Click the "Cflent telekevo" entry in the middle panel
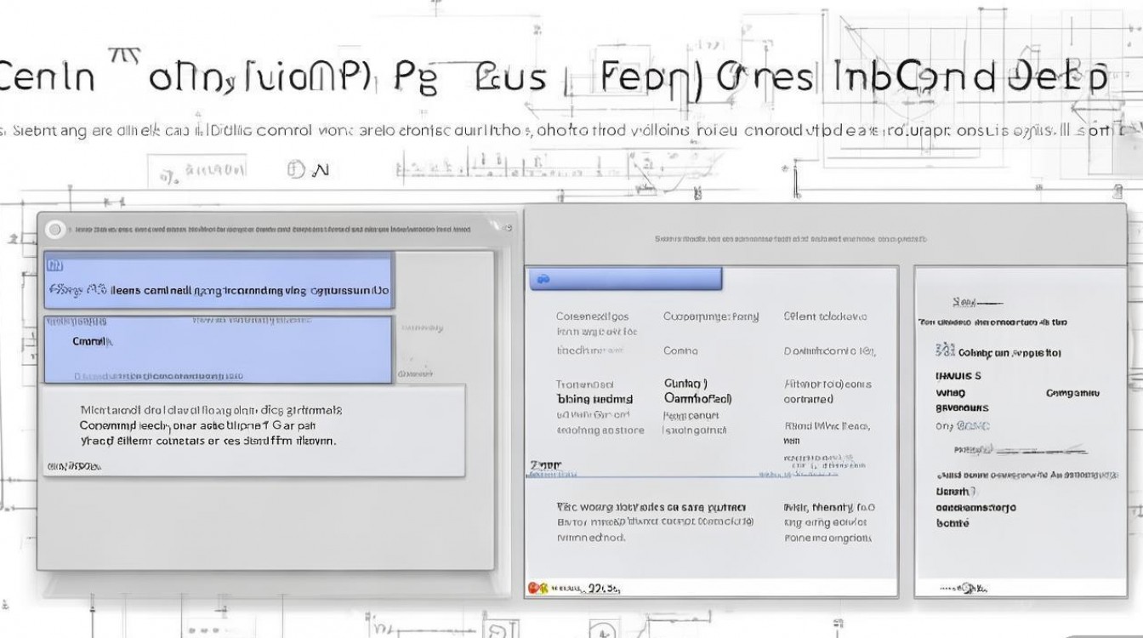1143x638 pixels. click(825, 316)
